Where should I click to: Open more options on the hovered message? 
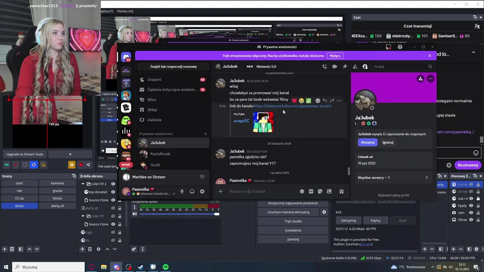click(339, 100)
